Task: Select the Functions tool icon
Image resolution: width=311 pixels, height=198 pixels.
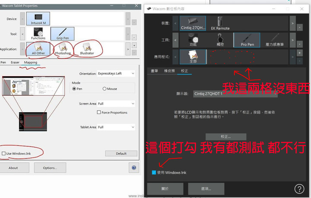Action: [38, 34]
